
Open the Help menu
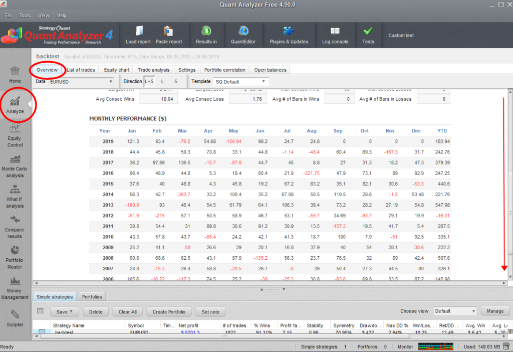(62, 16)
